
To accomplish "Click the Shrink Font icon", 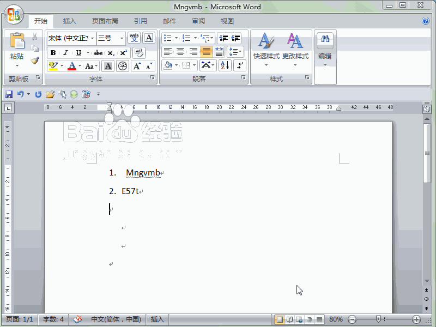I will click(x=149, y=66).
